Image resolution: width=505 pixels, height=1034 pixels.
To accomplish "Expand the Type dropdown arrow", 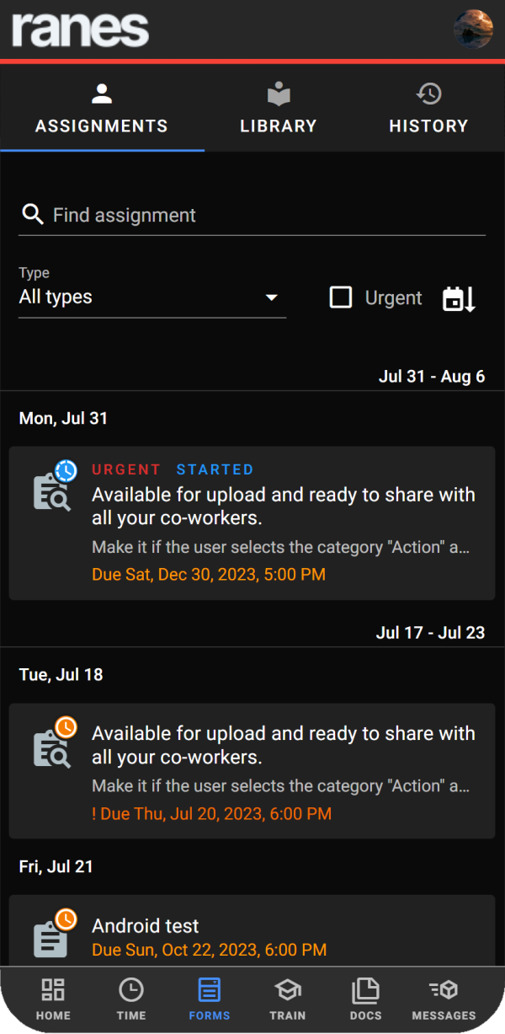I will point(271,297).
